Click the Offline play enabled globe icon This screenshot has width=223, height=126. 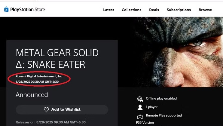[x=140, y=99]
